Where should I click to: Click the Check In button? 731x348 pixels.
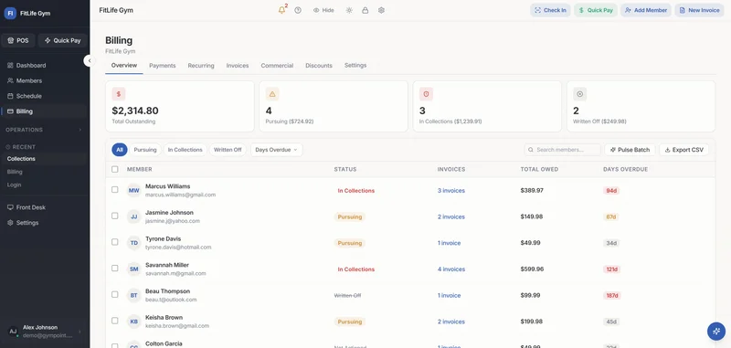point(550,10)
